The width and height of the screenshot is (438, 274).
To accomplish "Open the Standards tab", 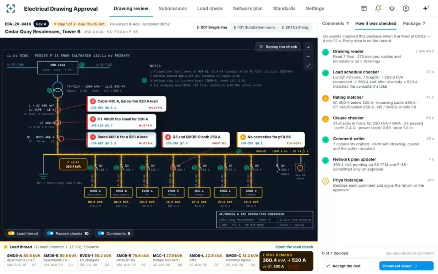I will (x=284, y=8).
